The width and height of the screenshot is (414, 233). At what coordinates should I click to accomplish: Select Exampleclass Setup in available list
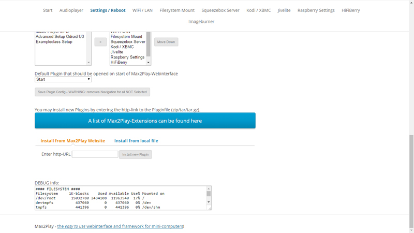[54, 42]
